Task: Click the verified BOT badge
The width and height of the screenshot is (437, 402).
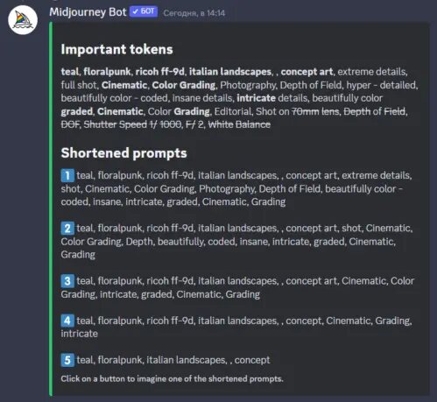Action: pyautogui.click(x=144, y=11)
